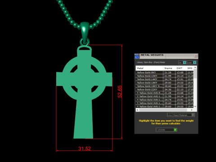Click the green arrow on Calculate button

[x=175, y=130]
